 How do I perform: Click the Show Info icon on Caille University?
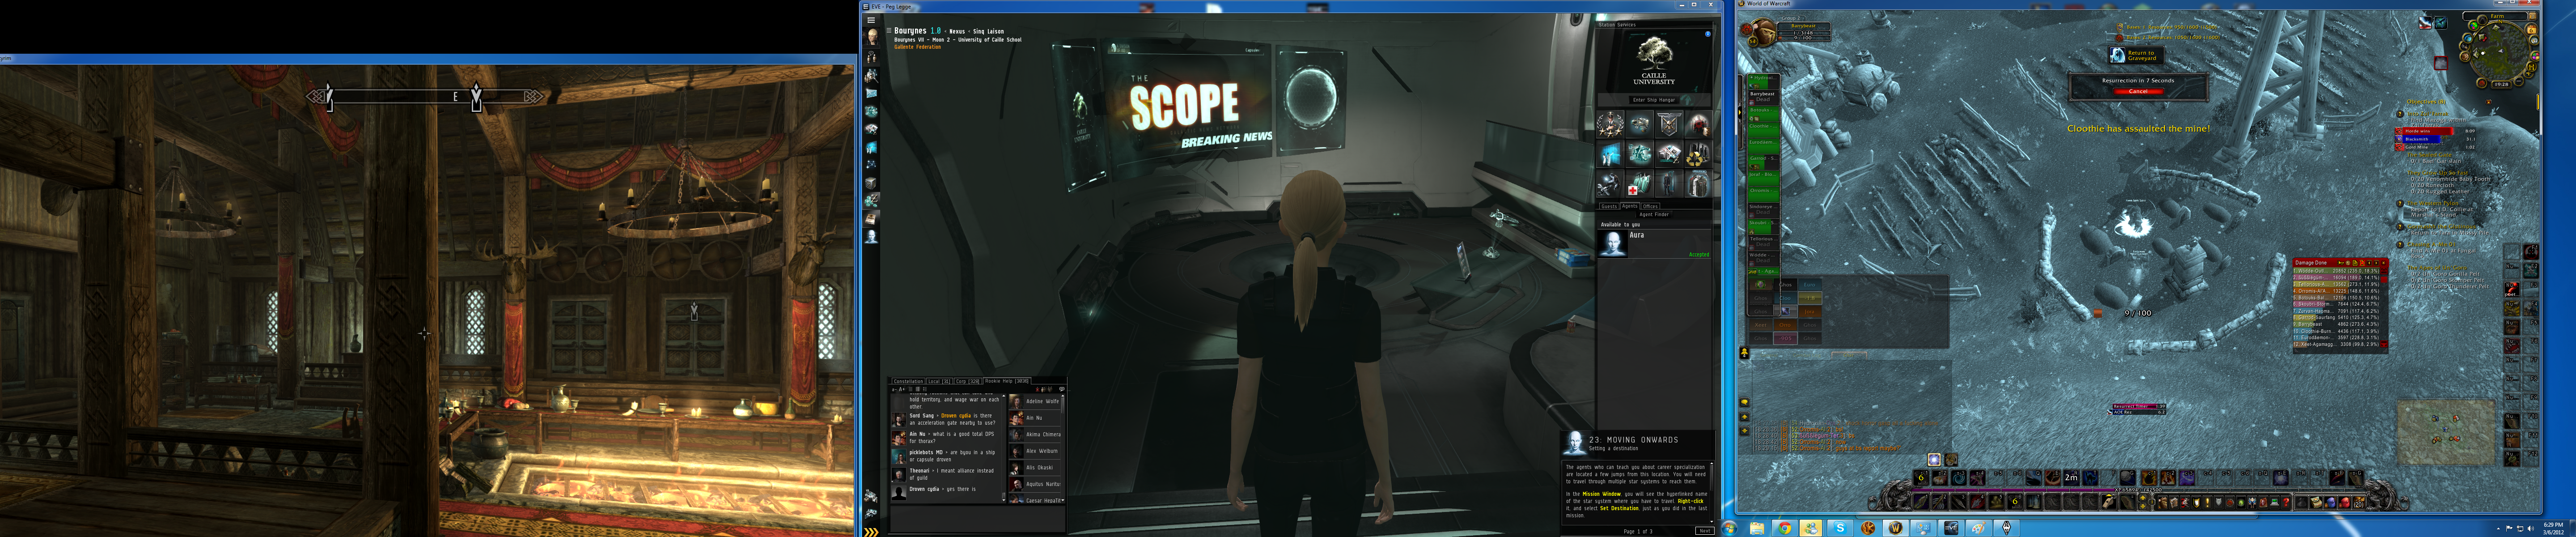click(x=1707, y=34)
